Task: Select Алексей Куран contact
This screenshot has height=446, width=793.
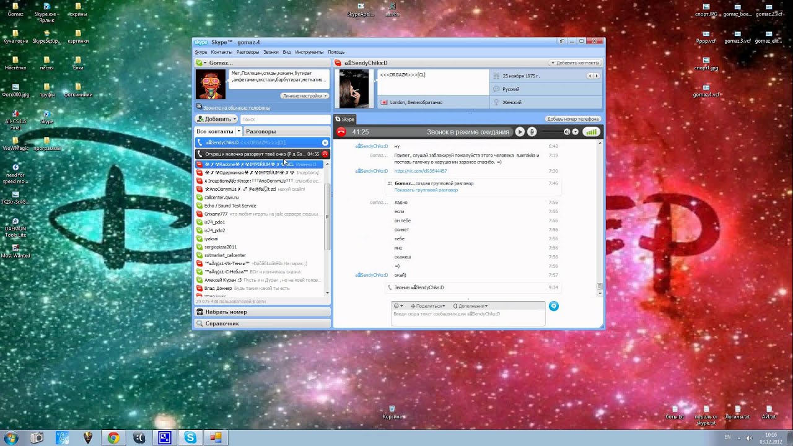Action: coord(259,280)
